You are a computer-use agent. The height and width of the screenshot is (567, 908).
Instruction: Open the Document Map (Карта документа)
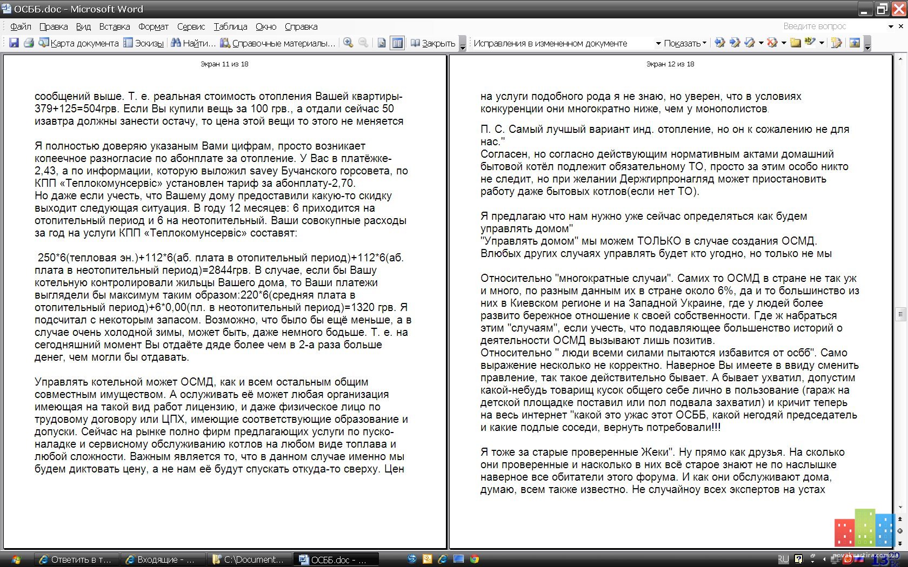[79, 43]
